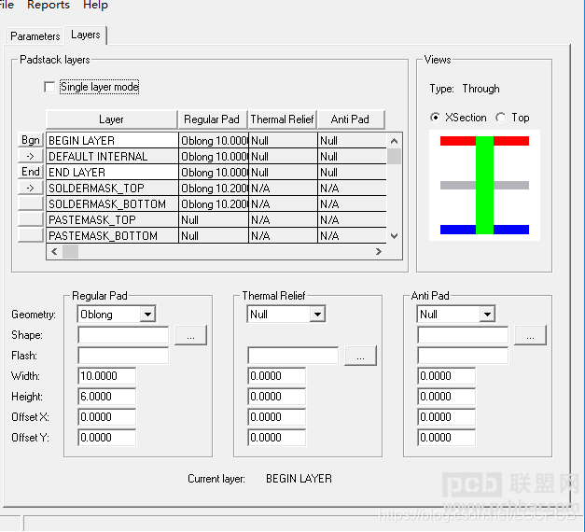Viewport: 585px width, 532px height.
Task: Click Anti Pad Flash field
Action: click(463, 356)
